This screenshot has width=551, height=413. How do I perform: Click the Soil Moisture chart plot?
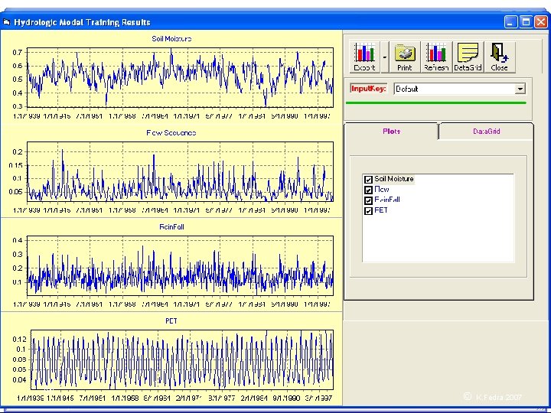[x=180, y=78]
